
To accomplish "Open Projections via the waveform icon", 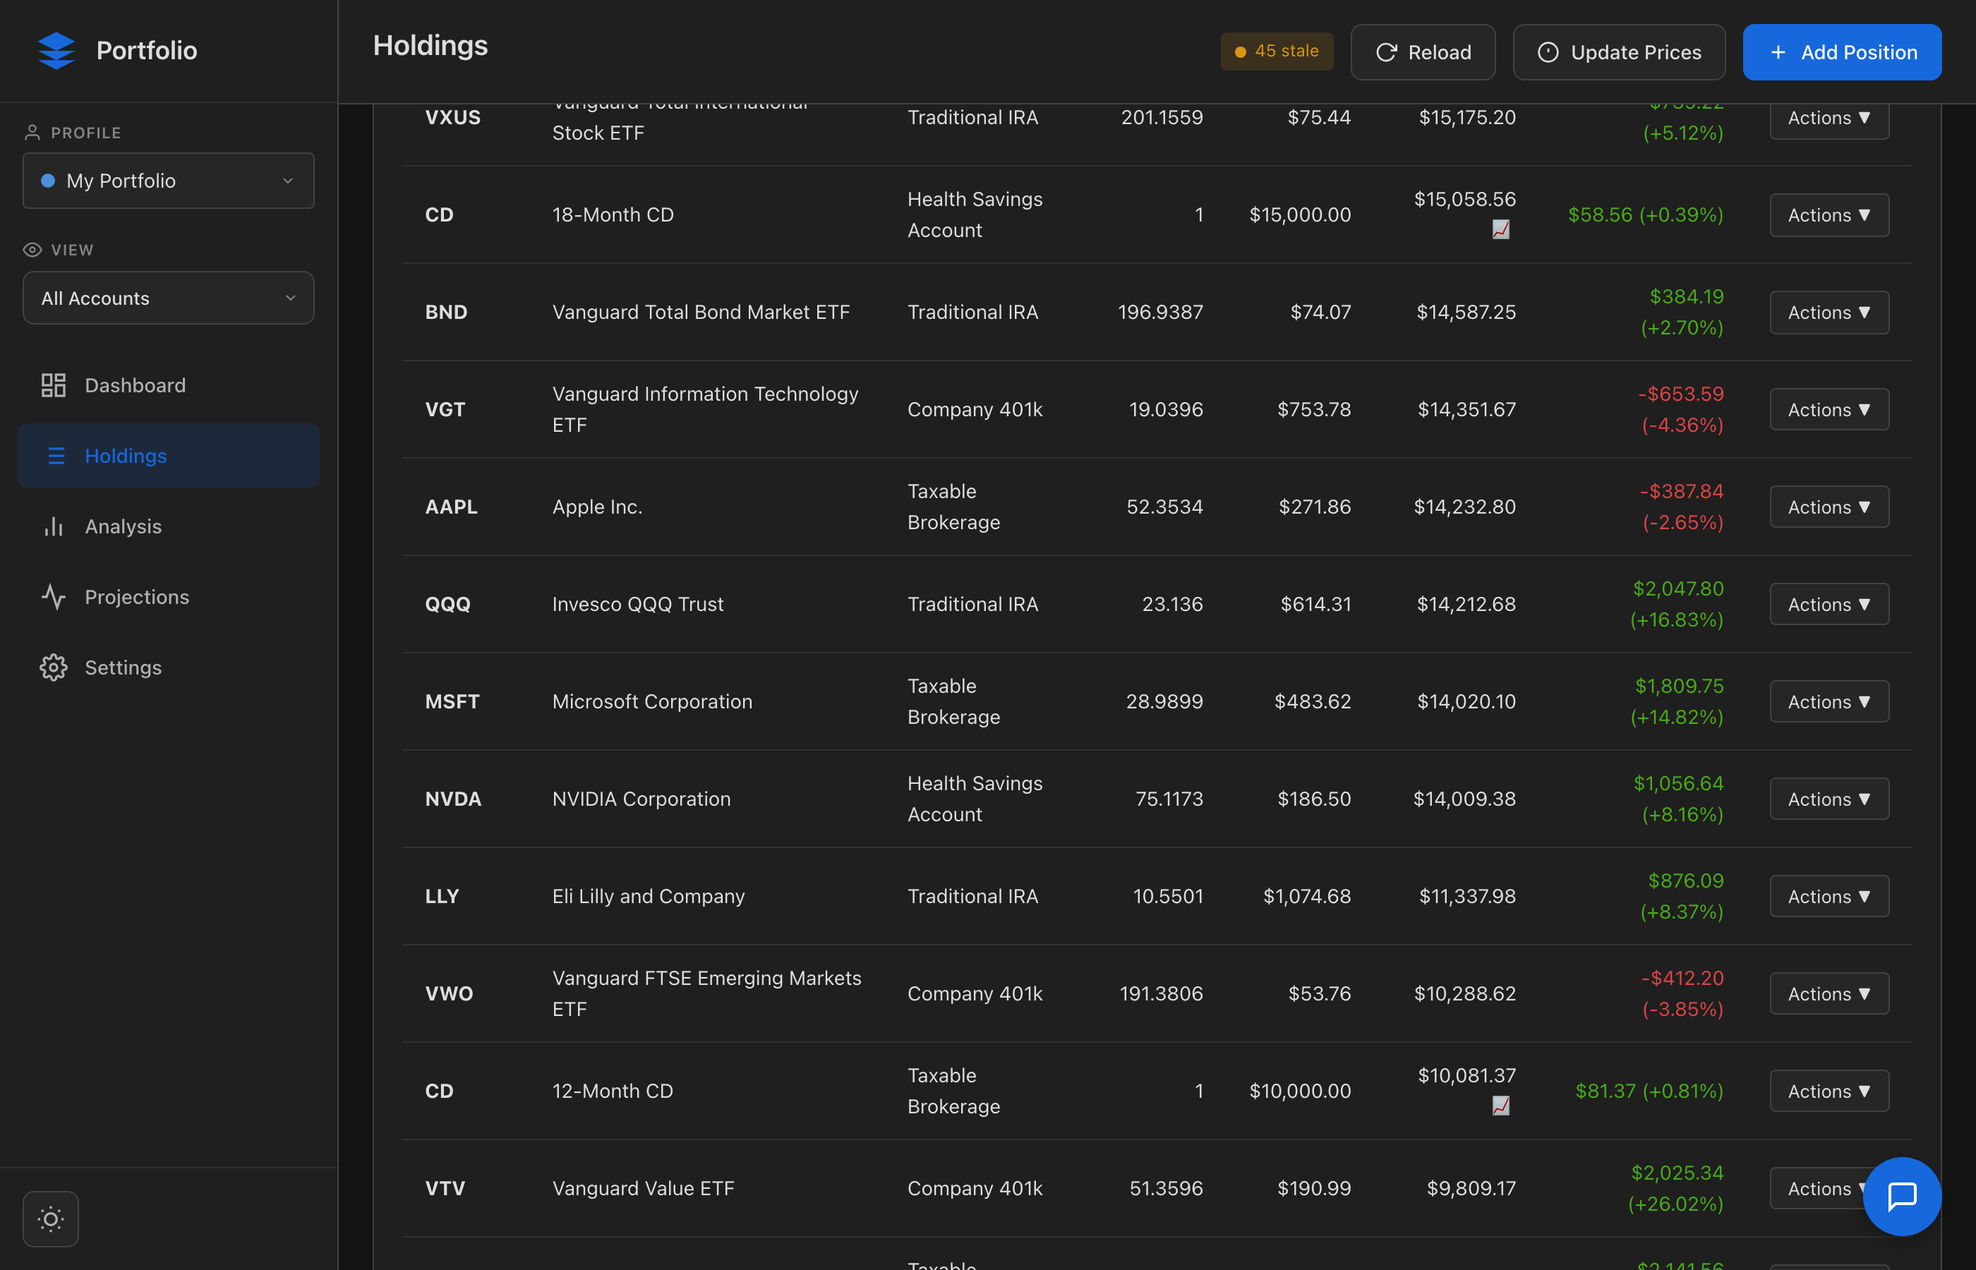I will [x=54, y=596].
